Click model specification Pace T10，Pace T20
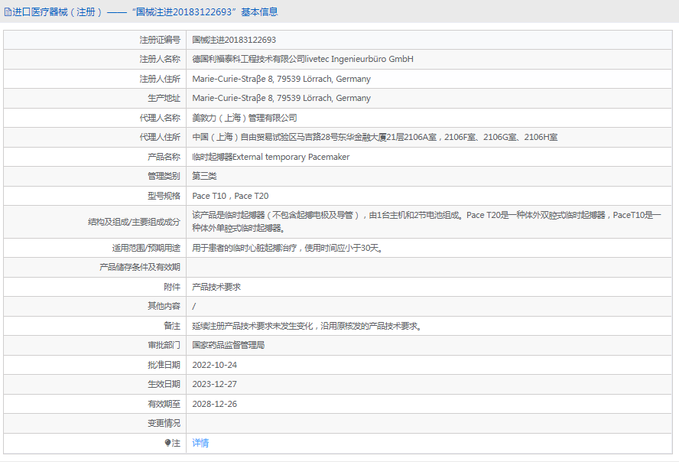Screen dimensions: 679x462 pos(230,196)
